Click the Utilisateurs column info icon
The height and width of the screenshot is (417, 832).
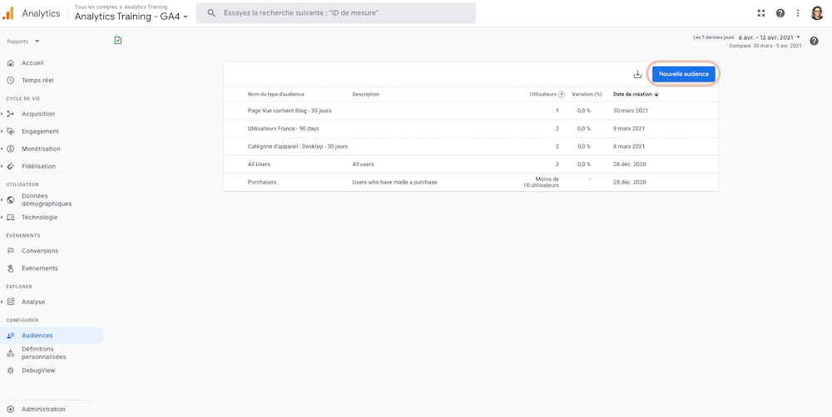tap(562, 95)
